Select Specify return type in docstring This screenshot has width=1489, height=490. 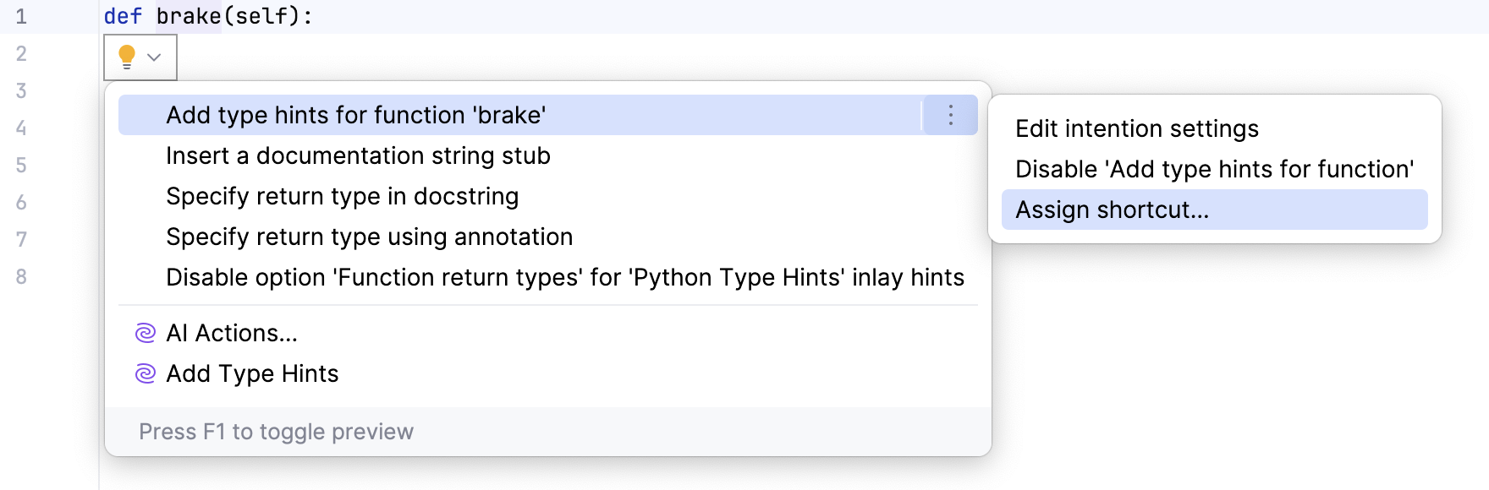tap(342, 196)
